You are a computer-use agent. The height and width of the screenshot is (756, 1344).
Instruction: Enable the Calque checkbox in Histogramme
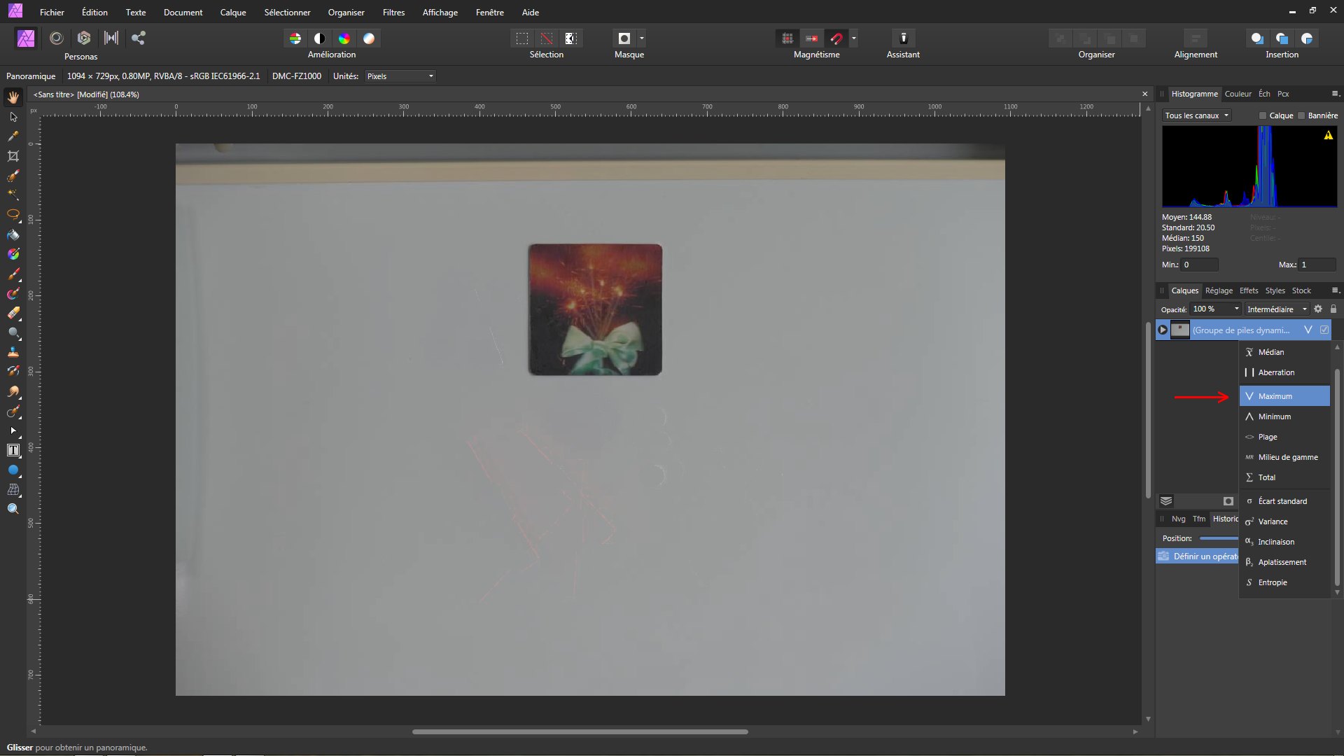(1263, 115)
